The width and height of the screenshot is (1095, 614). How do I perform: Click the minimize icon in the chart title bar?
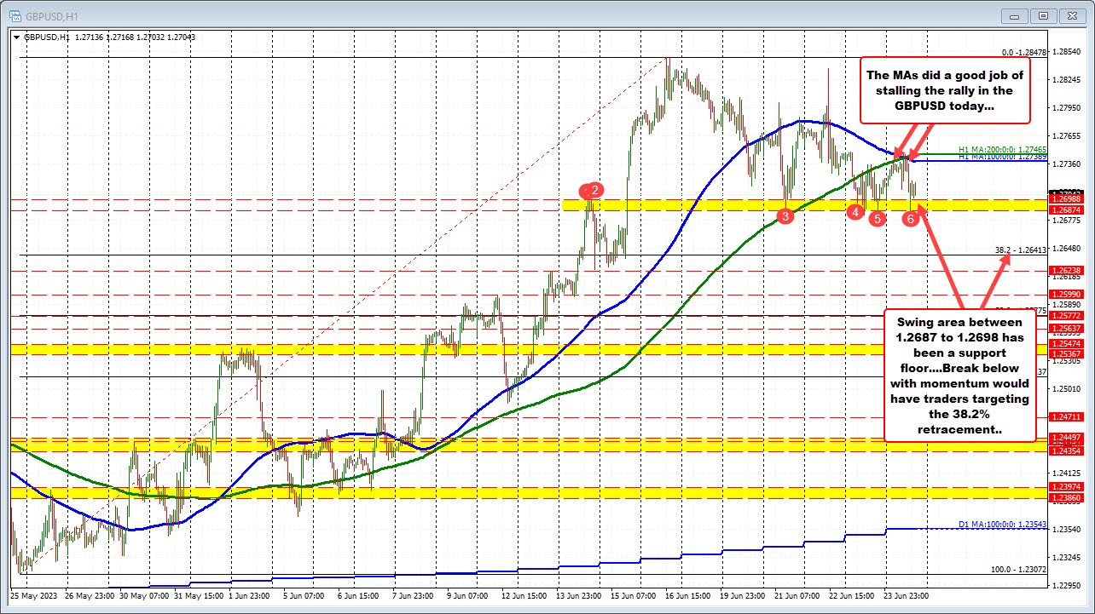click(1014, 15)
